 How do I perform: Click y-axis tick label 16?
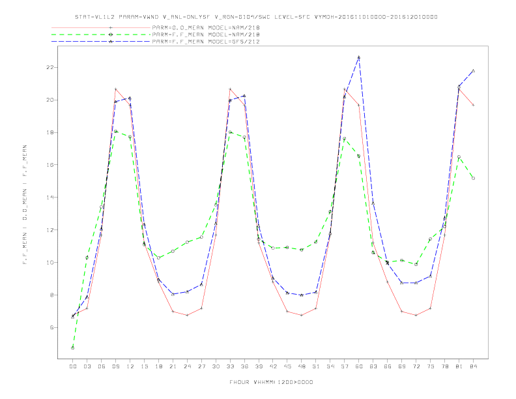tap(50, 165)
